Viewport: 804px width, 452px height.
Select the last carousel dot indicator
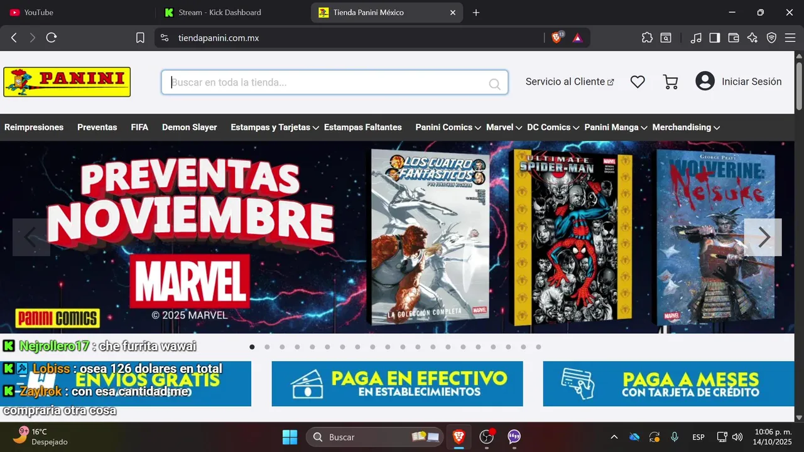538,347
